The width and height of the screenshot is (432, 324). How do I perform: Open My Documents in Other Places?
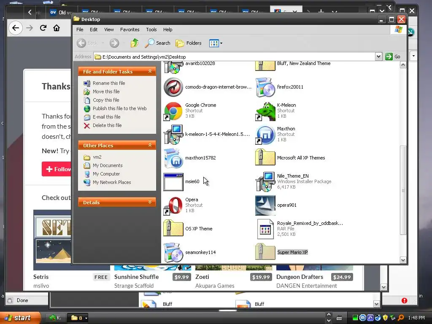[108, 165]
